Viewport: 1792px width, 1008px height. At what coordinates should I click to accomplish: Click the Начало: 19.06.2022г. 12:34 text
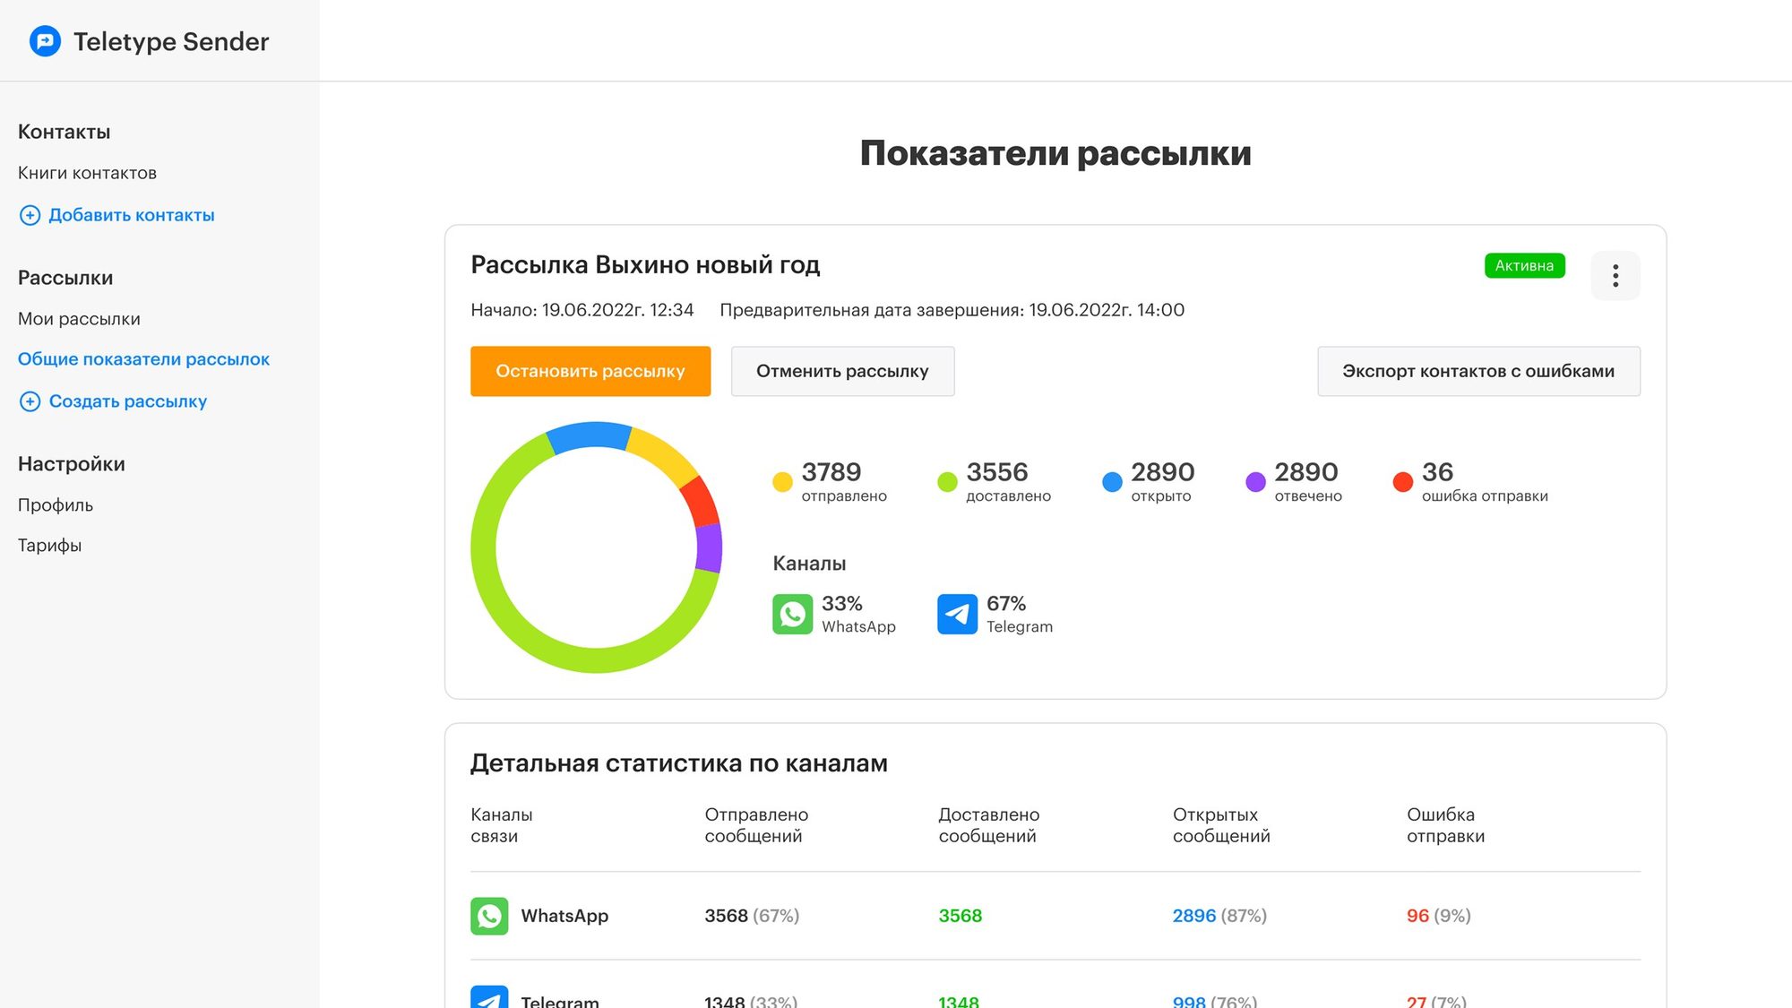tap(582, 310)
